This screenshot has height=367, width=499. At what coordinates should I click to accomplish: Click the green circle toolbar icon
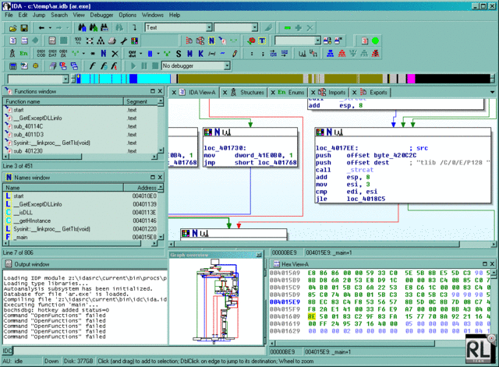click(x=375, y=41)
